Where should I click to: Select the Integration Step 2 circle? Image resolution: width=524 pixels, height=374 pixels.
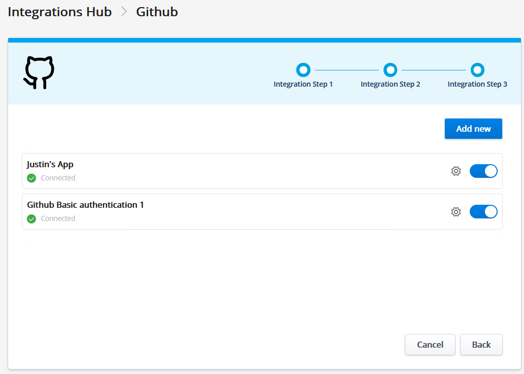390,69
